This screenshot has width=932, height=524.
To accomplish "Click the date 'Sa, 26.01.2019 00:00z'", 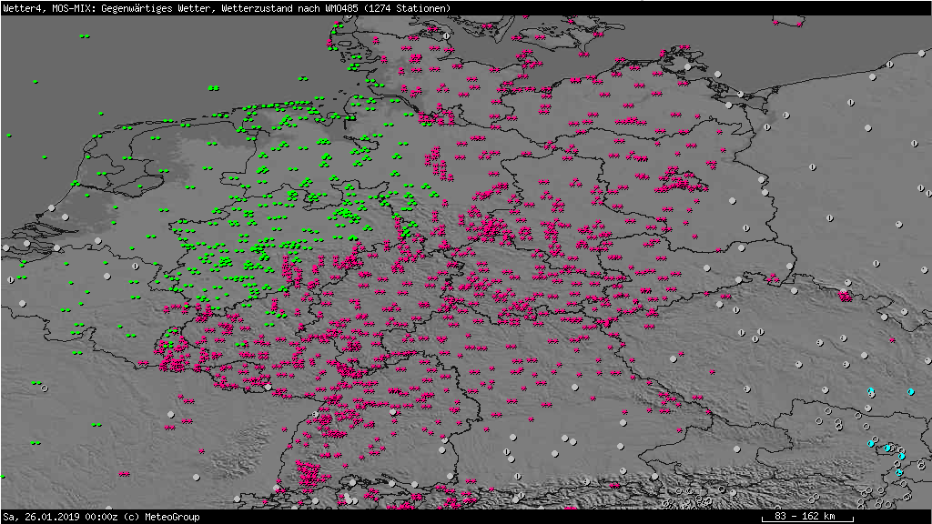I will click(x=59, y=517).
